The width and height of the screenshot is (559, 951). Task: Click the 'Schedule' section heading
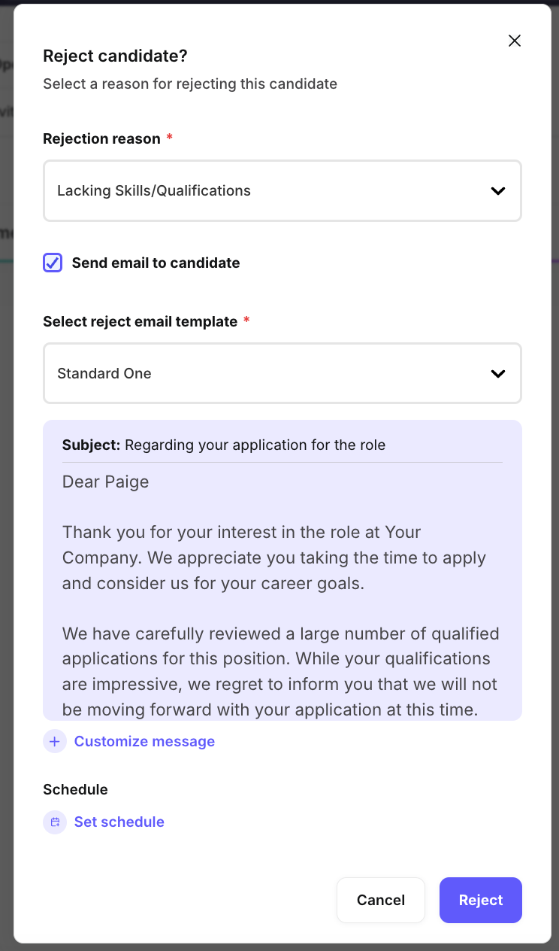click(75, 789)
